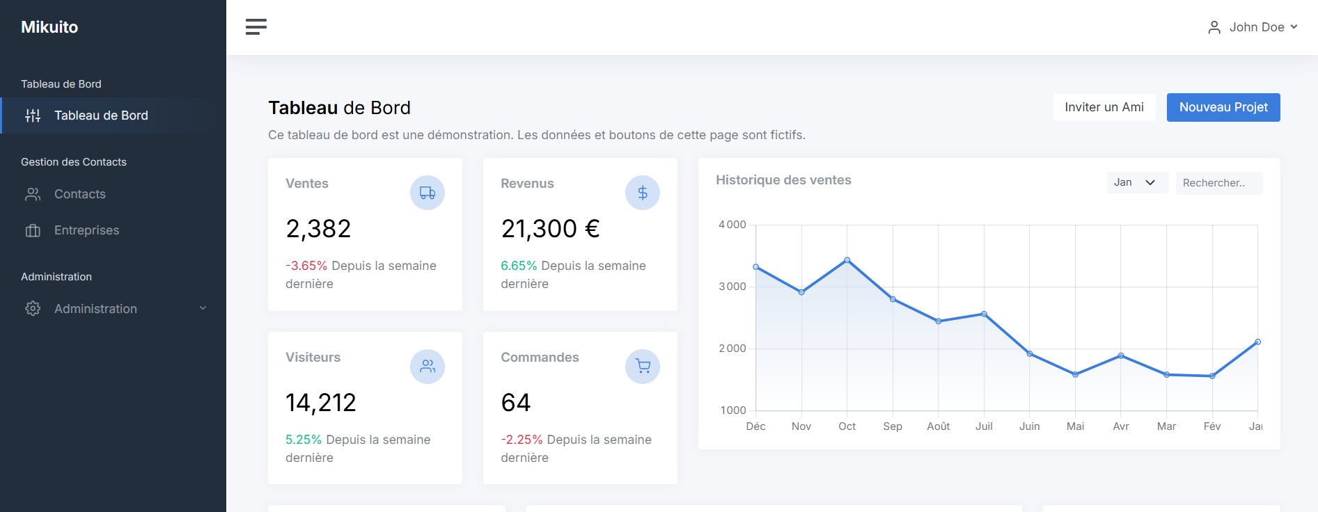Click the gear icon beside Administration
This screenshot has width=1318, height=512.
click(33, 309)
